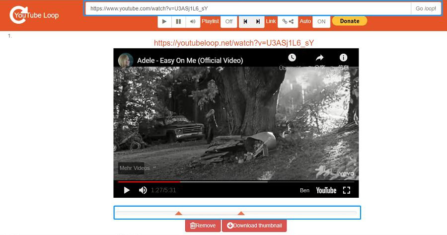The width and height of the screenshot is (447, 235).
Task: Click the toolbar speaker icon
Action: (x=193, y=21)
